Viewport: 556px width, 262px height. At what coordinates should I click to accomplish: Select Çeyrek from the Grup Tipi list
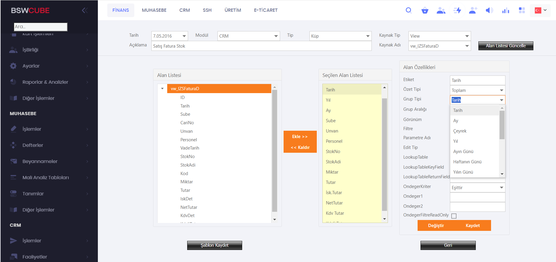point(460,131)
